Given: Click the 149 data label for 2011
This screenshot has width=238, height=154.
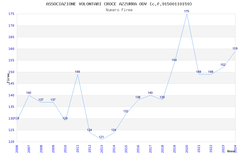Looking at the screenshot, I should (x=77, y=72).
